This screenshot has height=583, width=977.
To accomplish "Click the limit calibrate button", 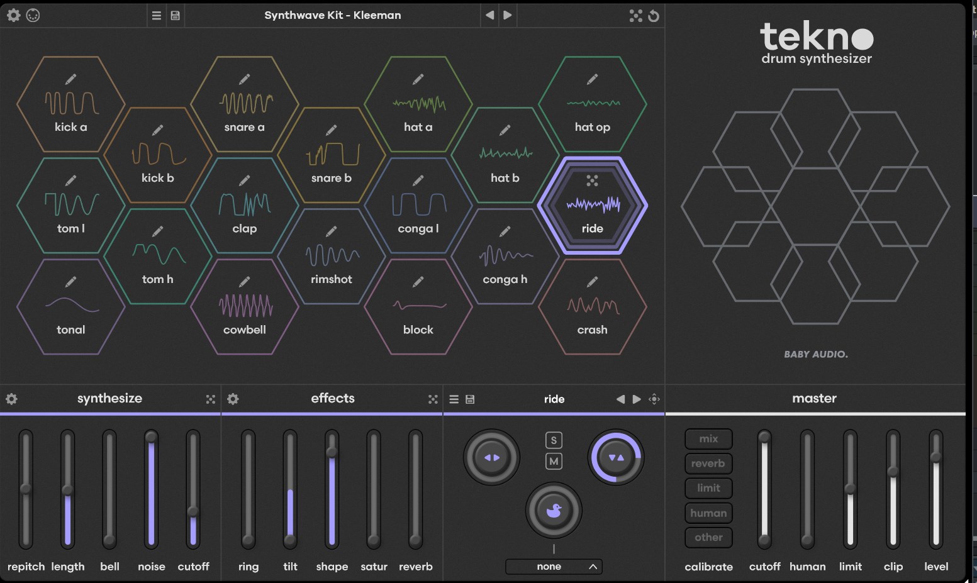I will coord(708,488).
